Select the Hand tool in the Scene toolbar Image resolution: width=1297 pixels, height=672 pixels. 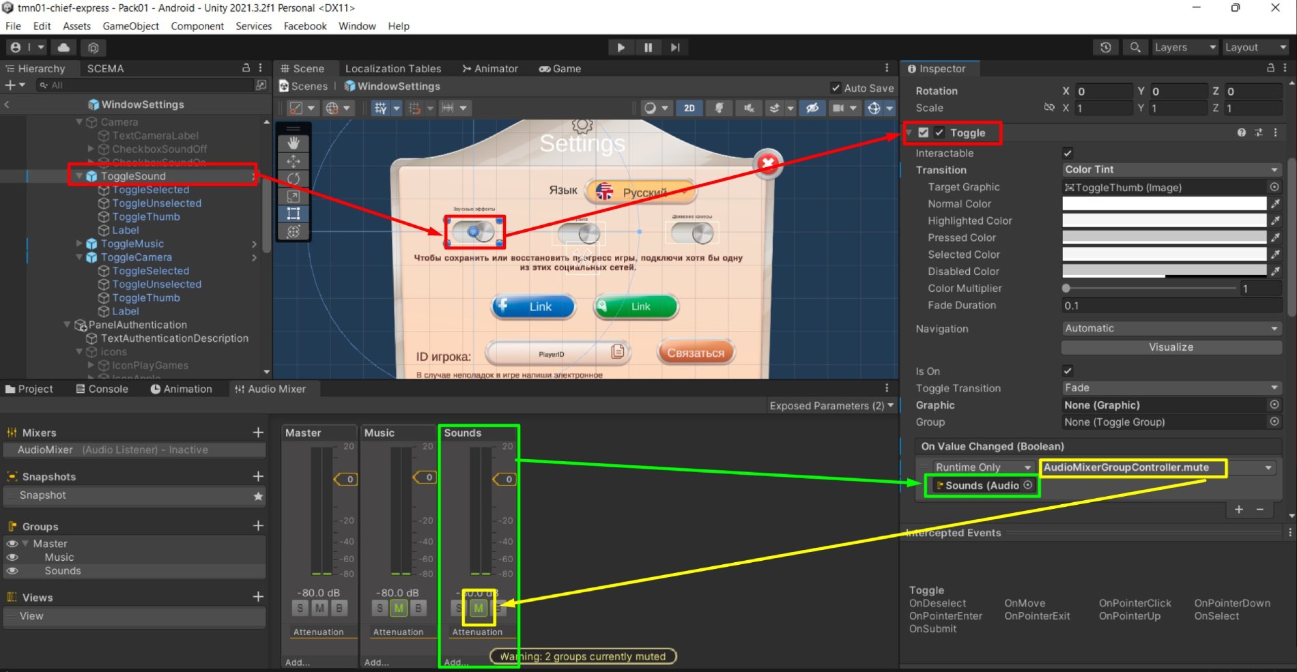pos(294,141)
